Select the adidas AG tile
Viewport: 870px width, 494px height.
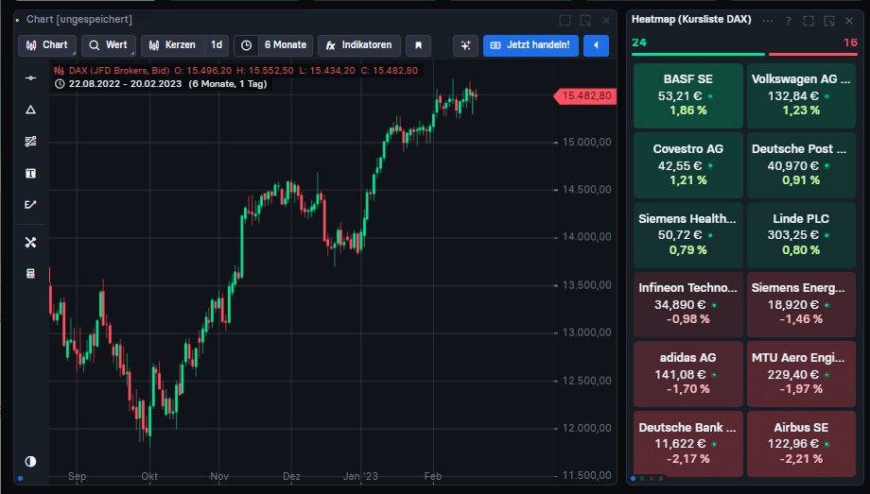688,374
